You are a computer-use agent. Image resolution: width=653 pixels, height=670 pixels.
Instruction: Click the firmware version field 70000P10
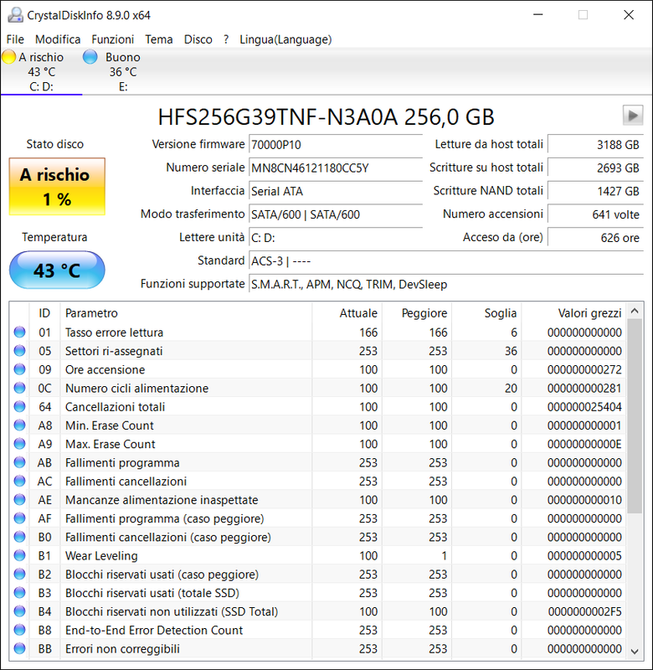tap(336, 144)
